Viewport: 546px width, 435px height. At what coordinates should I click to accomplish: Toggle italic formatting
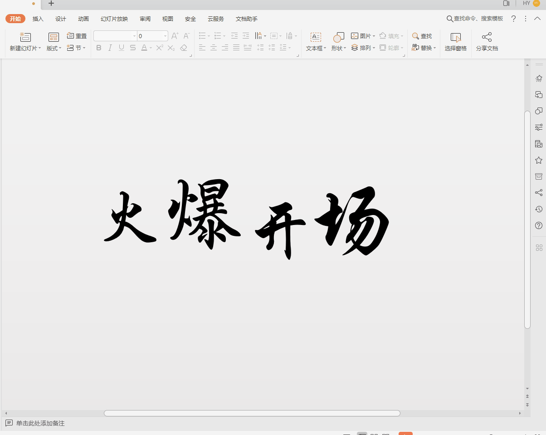coord(110,48)
